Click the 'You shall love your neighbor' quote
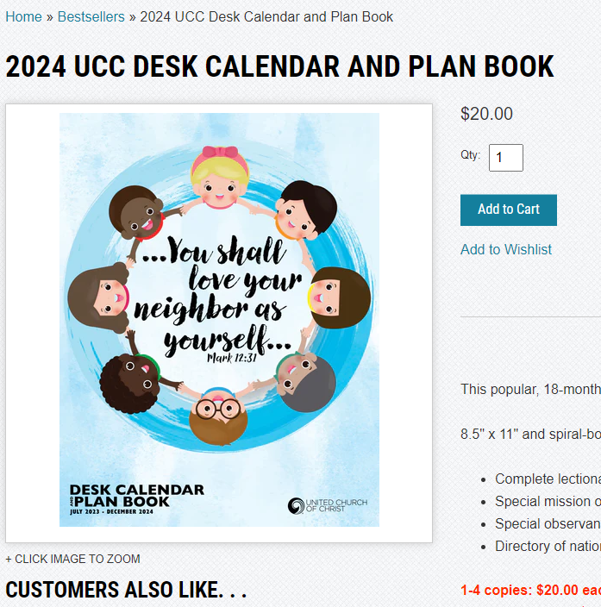The image size is (601, 607). tap(216, 295)
